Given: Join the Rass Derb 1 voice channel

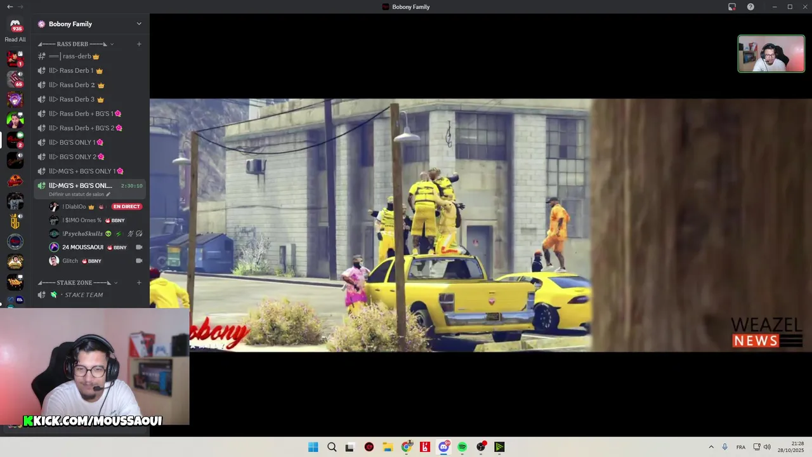Looking at the screenshot, I should [x=89, y=70].
